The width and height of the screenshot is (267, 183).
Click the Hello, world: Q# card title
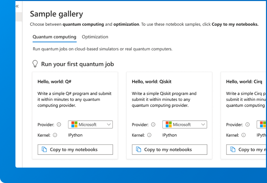[54, 81]
